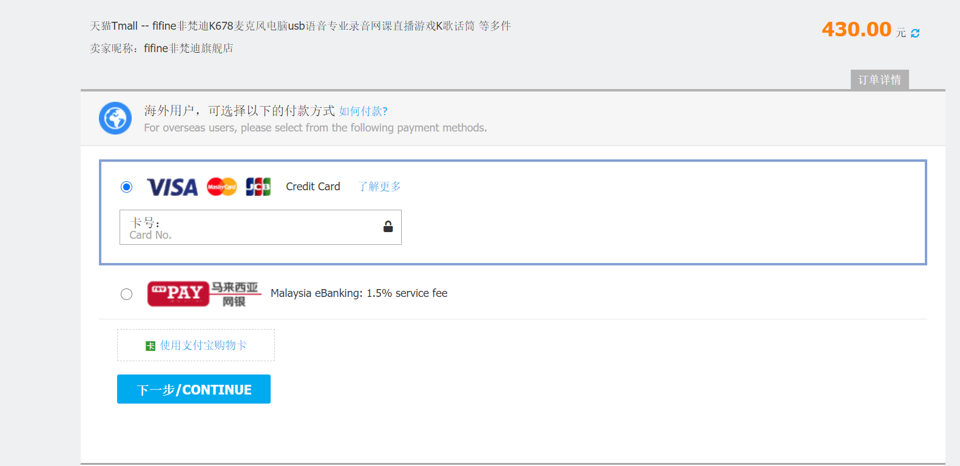Click the green Alipay shopping card icon

tap(150, 346)
